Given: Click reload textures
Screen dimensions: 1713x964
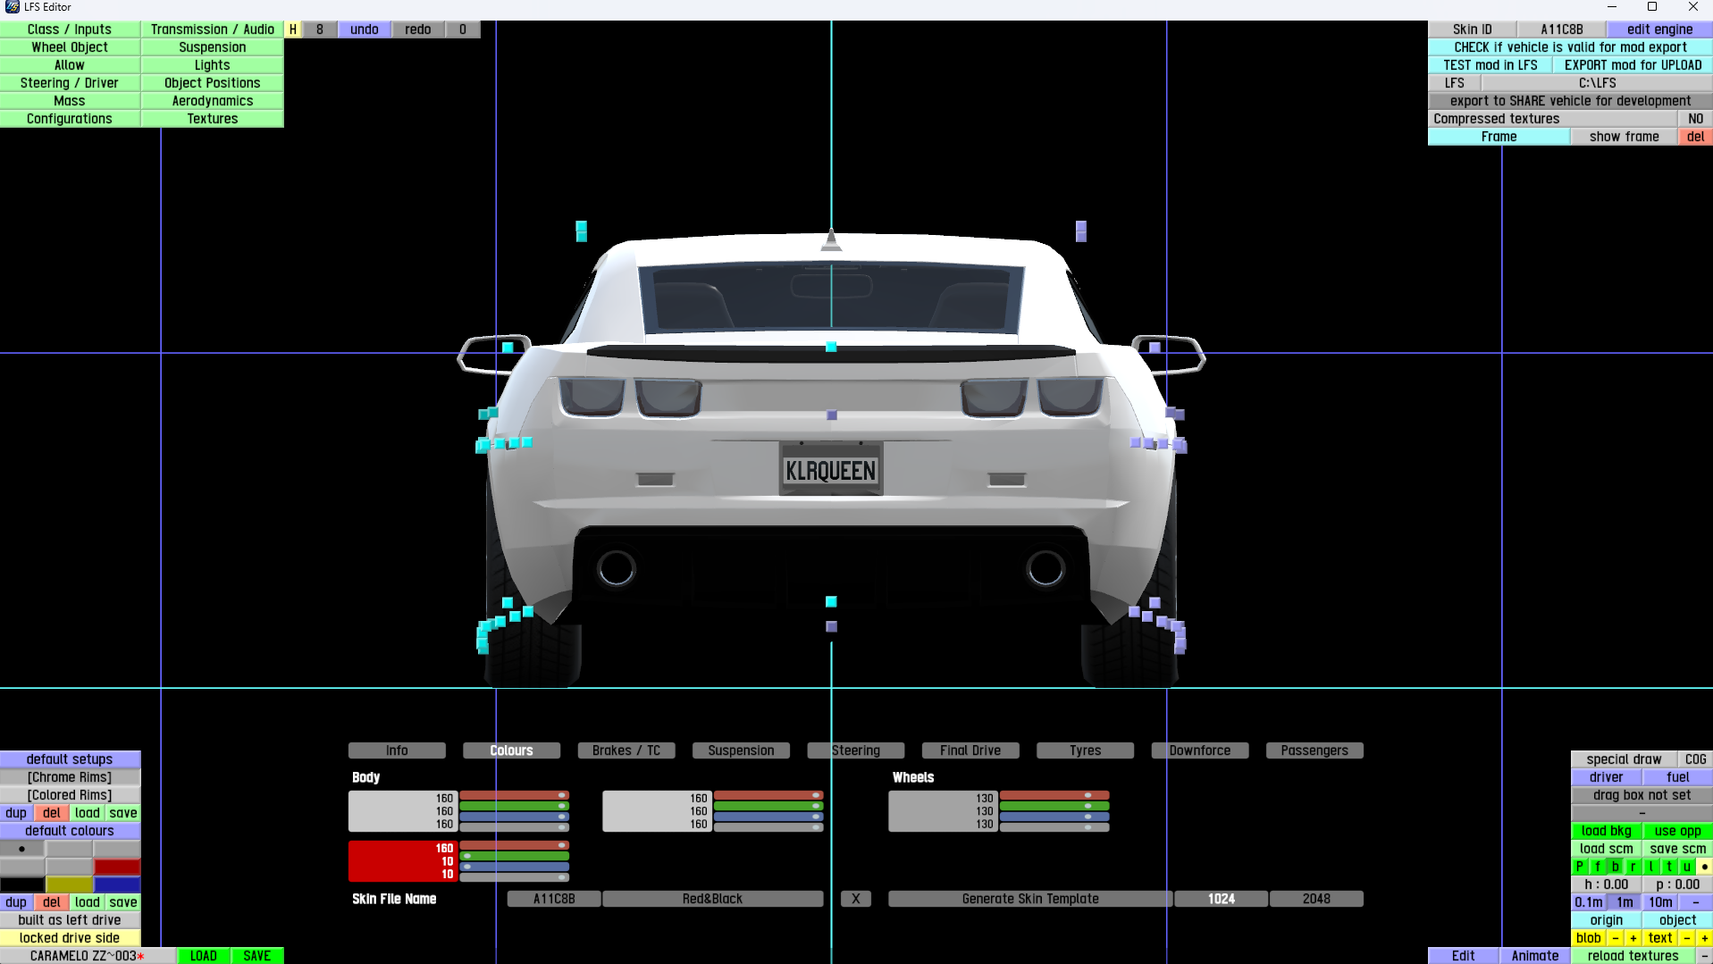Looking at the screenshot, I should click(x=1633, y=956).
